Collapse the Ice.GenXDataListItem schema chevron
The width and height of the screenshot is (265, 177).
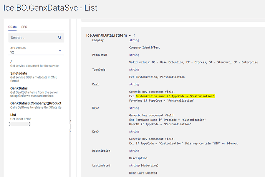coord(130,36)
